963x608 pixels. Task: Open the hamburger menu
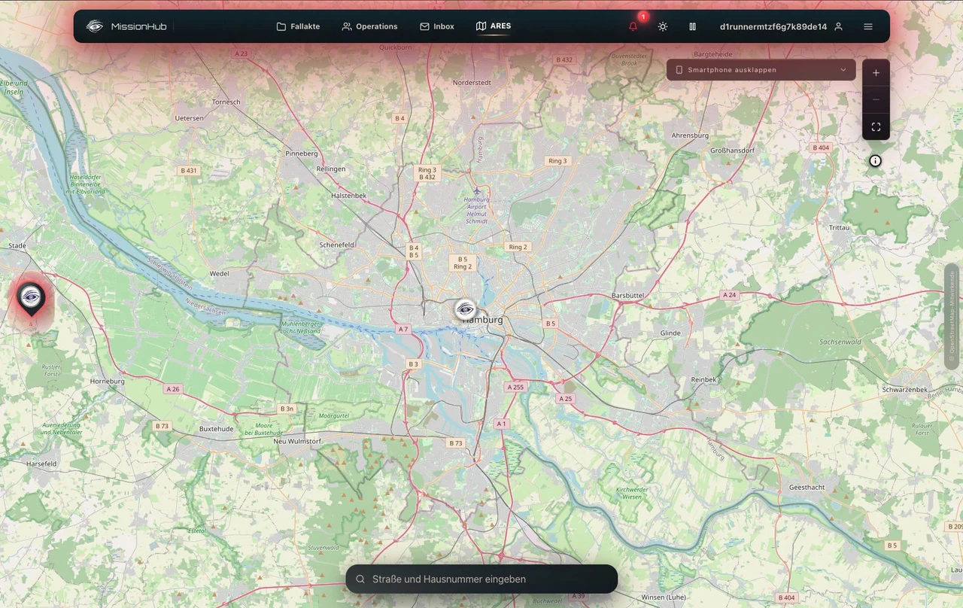[x=868, y=26]
